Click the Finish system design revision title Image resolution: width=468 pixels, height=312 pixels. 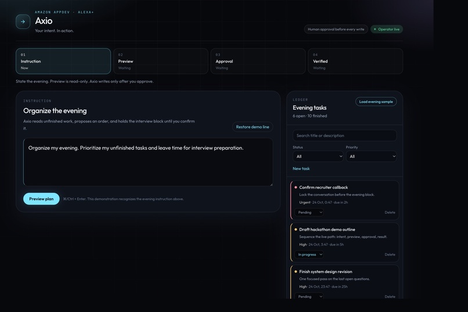click(x=326, y=272)
